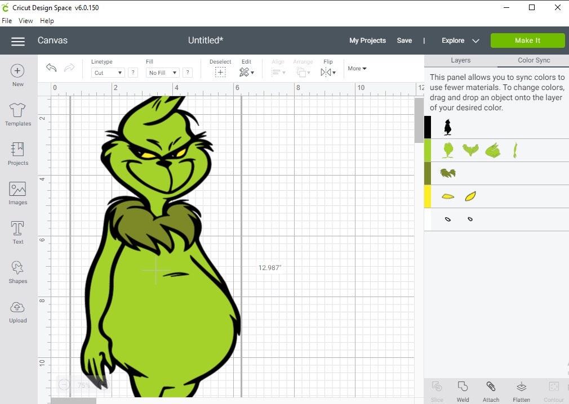Switch to the Layers tab
The width and height of the screenshot is (569, 404).
pos(460,61)
